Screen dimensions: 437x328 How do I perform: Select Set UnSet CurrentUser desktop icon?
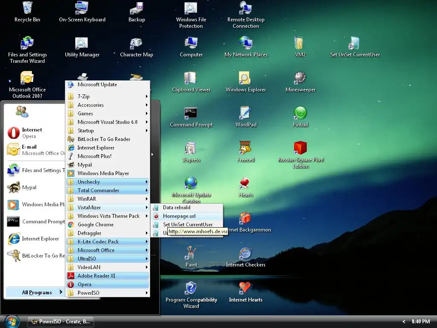(x=355, y=47)
